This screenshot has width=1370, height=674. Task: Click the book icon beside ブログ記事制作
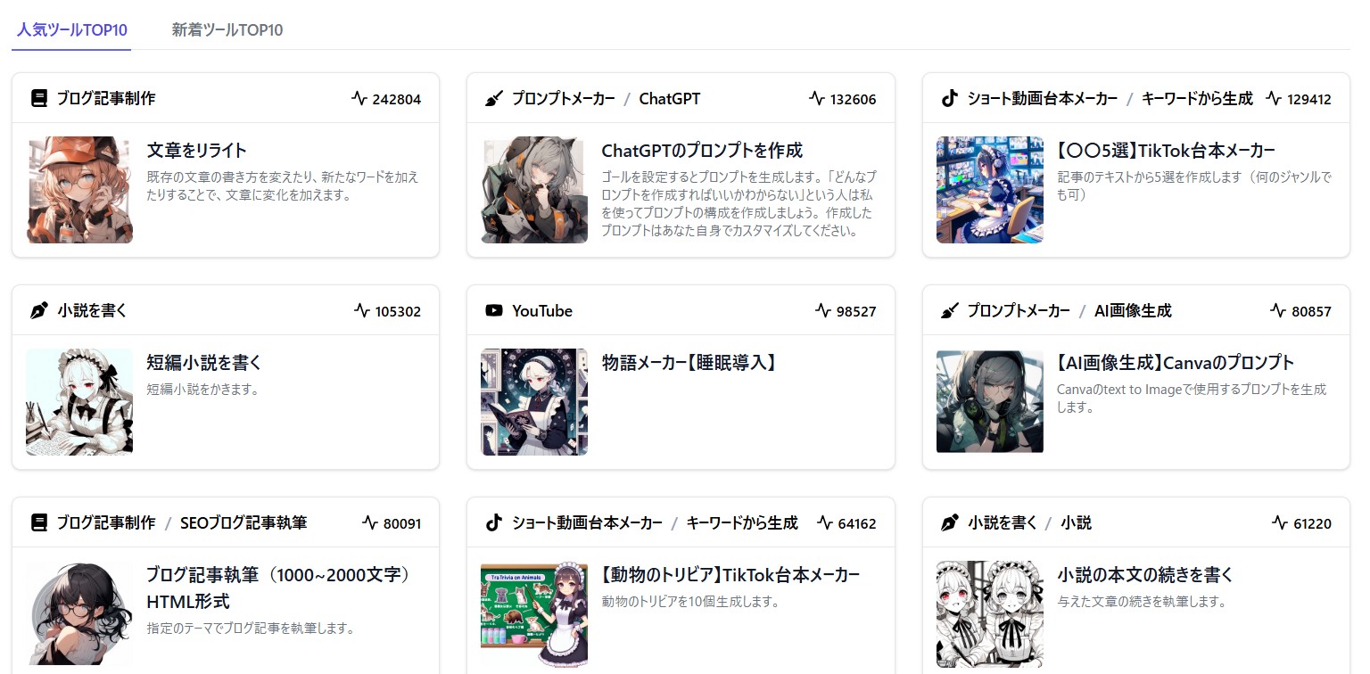(38, 98)
